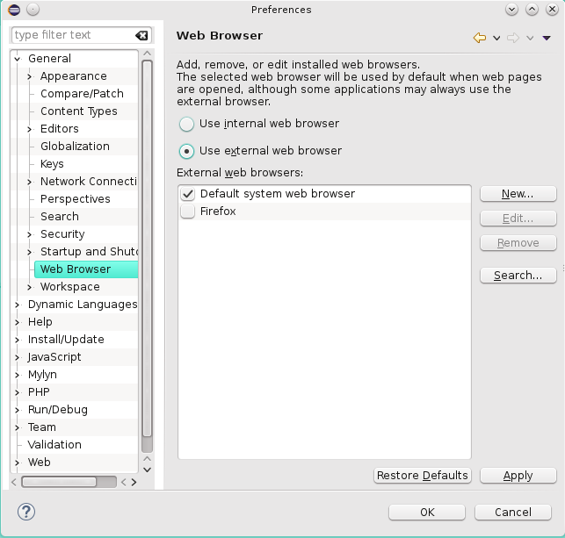This screenshot has width=565, height=538.
Task: Select Use external web browser option
Action: [187, 151]
